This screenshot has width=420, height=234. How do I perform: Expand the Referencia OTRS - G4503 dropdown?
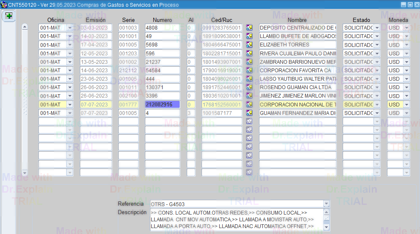coord(326,204)
